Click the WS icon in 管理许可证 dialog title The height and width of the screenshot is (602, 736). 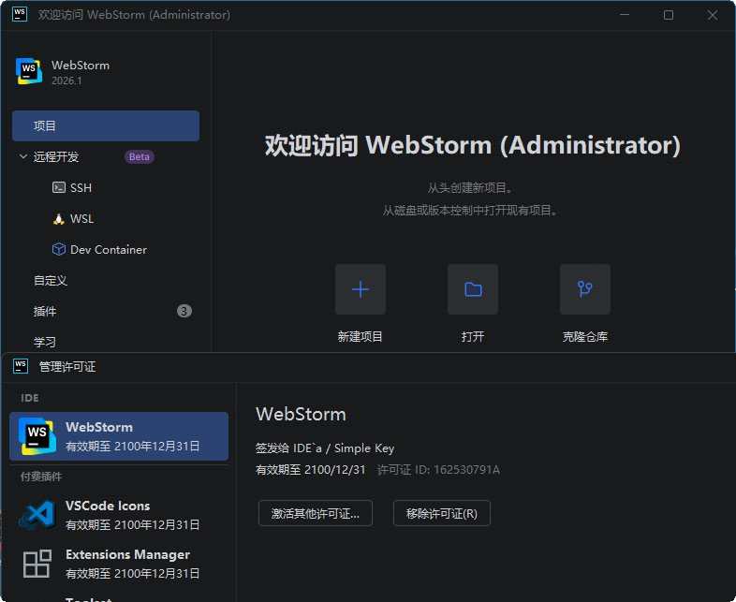click(x=21, y=366)
